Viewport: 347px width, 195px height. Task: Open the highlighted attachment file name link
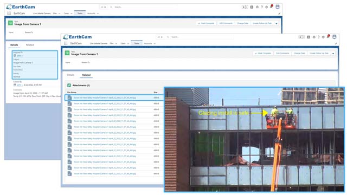tap(105, 97)
